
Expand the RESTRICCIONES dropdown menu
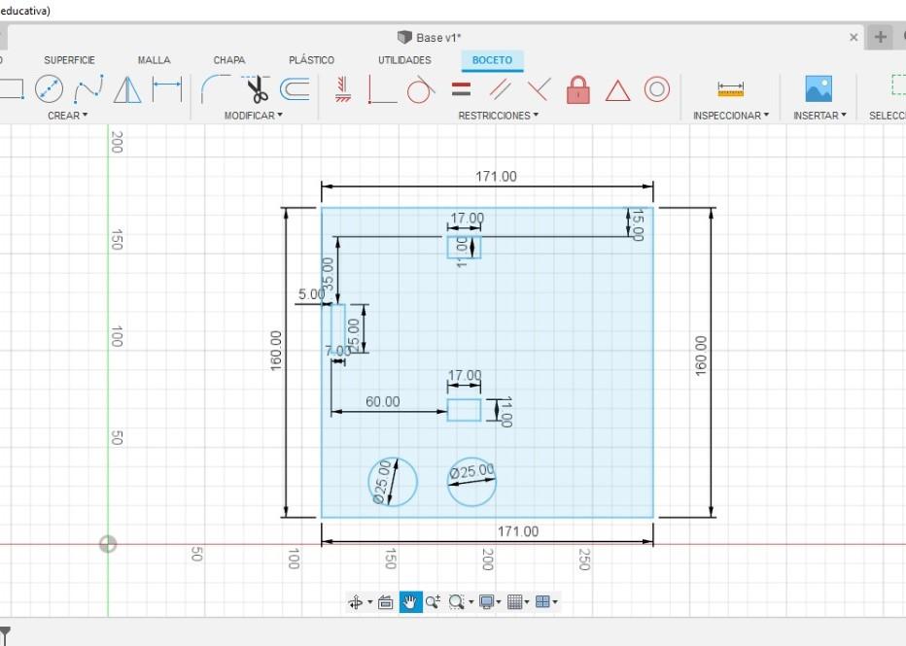pyautogui.click(x=498, y=116)
